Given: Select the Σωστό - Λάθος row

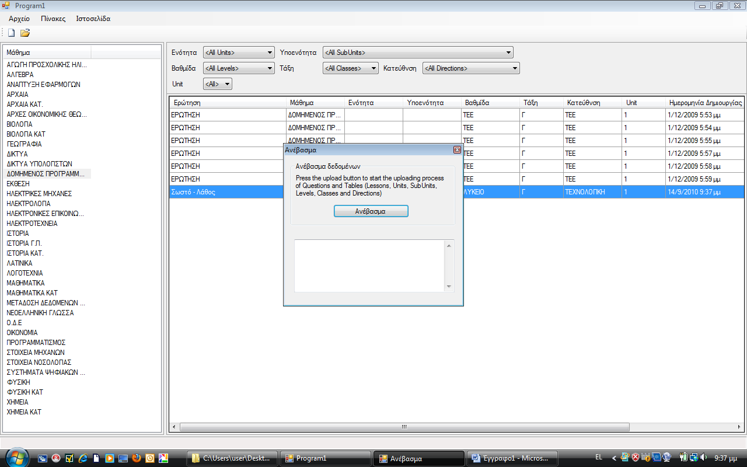Looking at the screenshot, I should pyautogui.click(x=457, y=192).
